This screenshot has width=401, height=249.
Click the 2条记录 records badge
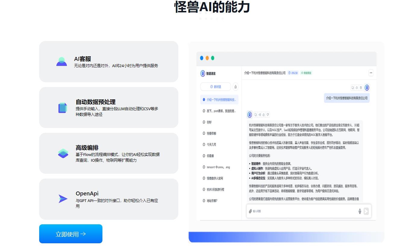click(293, 73)
